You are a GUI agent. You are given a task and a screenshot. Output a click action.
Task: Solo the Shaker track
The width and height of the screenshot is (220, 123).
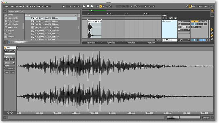pyautogui.click(x=201, y=21)
